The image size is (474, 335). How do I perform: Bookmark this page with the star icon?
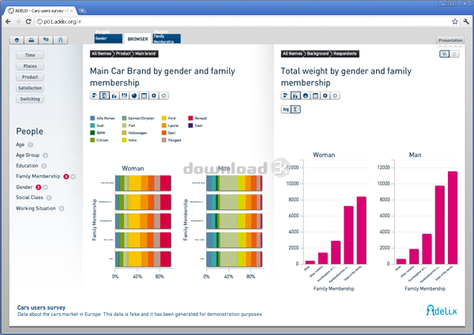[x=454, y=21]
